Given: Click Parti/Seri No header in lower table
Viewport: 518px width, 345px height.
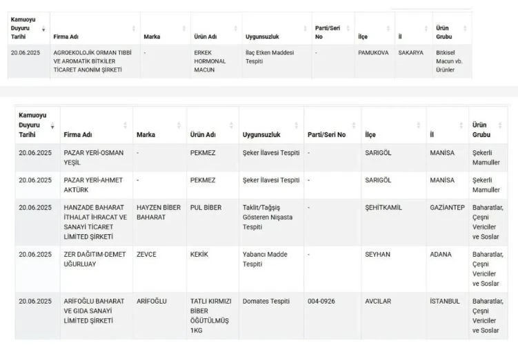Looking at the screenshot, I should click(327, 135).
